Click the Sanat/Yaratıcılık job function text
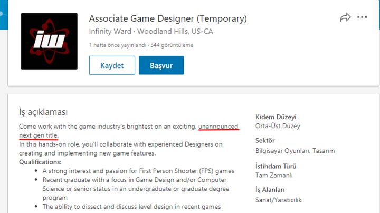The width and height of the screenshot is (380, 213). coord(279,200)
